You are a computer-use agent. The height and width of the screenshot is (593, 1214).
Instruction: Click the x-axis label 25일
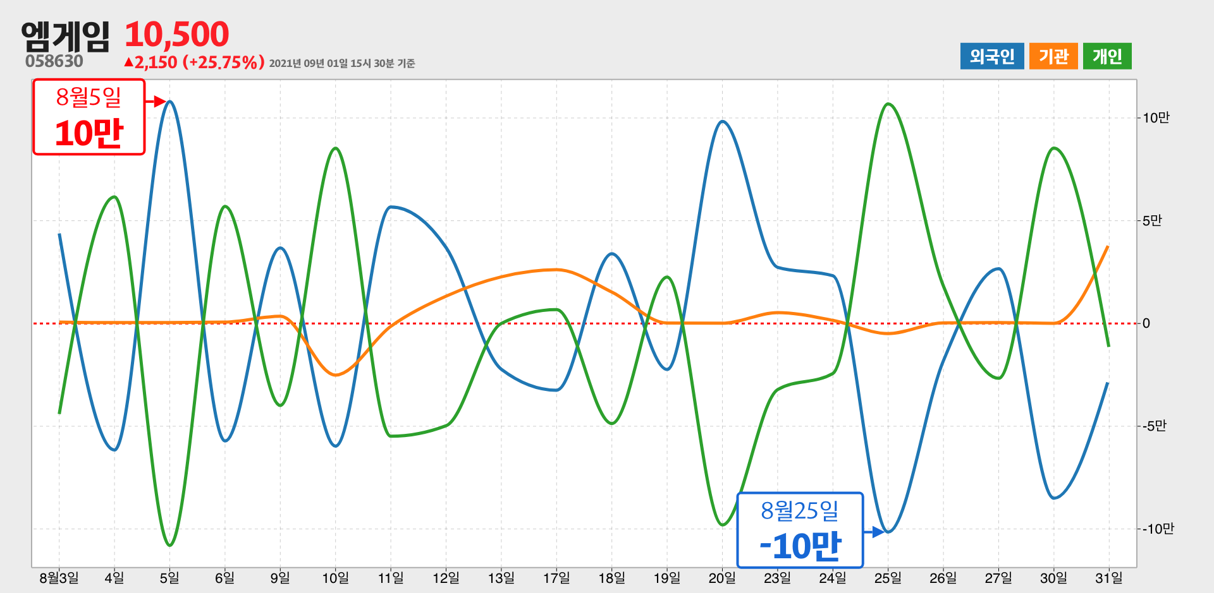click(x=888, y=578)
